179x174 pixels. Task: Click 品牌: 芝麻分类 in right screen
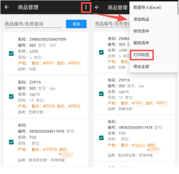coord(121,109)
